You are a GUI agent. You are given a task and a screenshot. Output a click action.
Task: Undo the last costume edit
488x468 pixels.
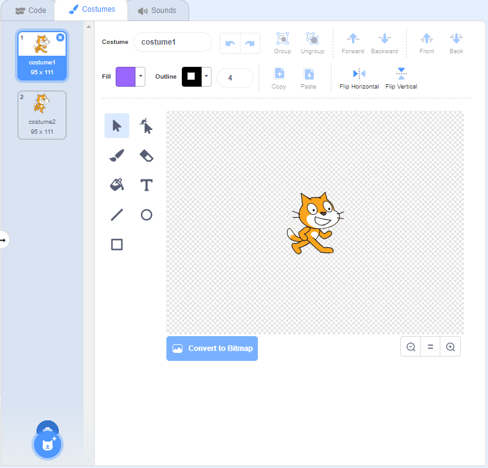(230, 43)
